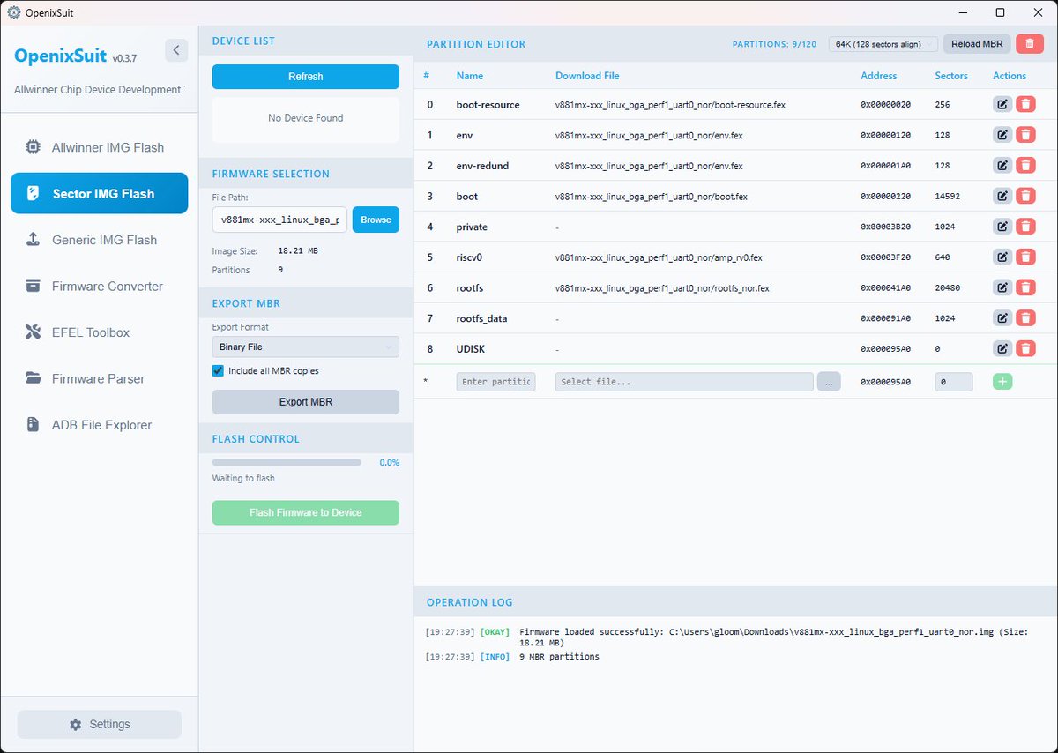
Task: Add new partition with green plus
Action: pos(1002,382)
